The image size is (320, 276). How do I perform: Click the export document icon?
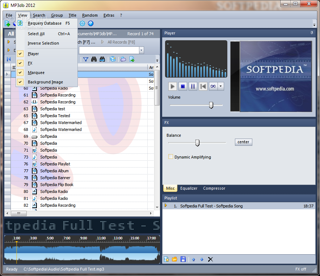132,59
